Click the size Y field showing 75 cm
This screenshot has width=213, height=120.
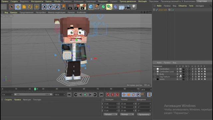(x=127, y=107)
